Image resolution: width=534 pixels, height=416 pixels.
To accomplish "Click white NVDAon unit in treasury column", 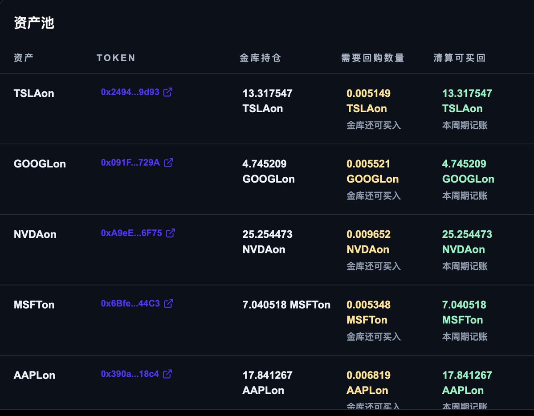I will (264, 250).
